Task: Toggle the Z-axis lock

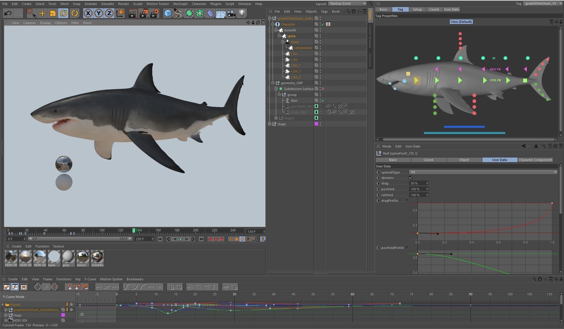Action: pos(109,13)
